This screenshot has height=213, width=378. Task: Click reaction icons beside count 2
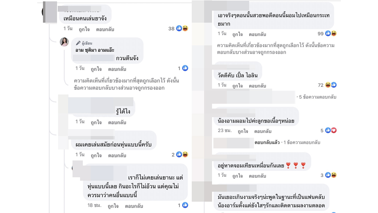(182, 155)
